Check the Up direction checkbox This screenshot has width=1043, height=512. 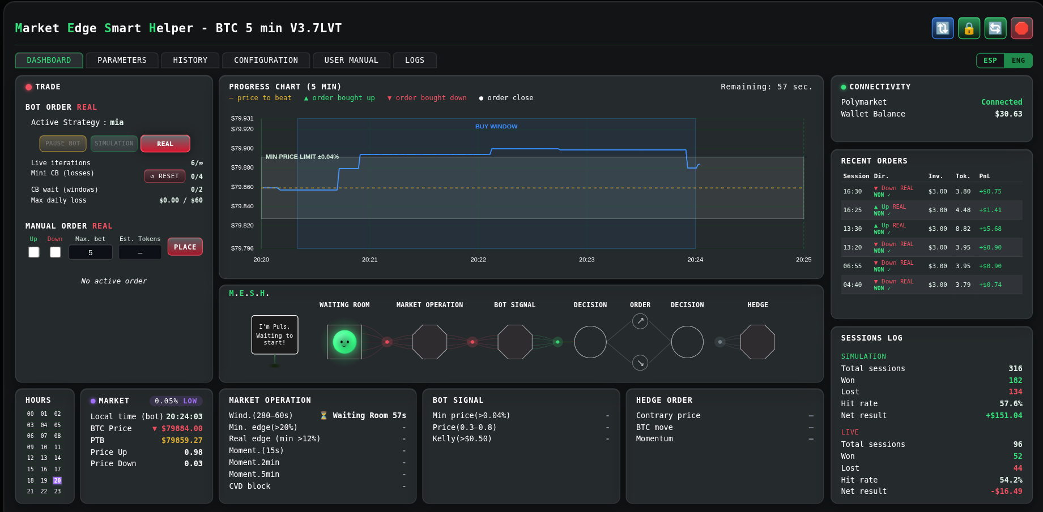point(34,252)
